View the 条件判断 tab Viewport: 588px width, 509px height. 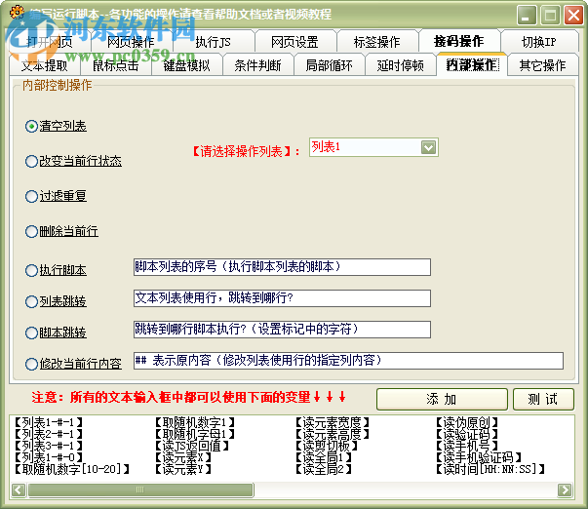tap(258, 65)
